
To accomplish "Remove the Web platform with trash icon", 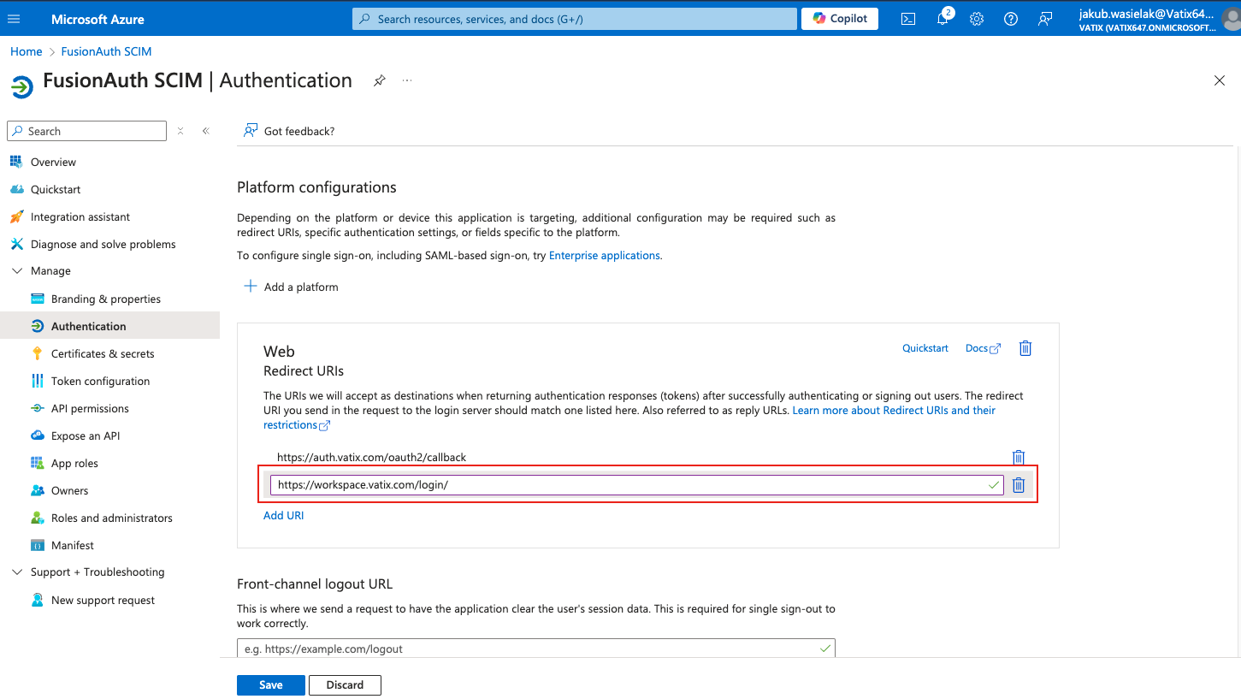I will [1025, 348].
